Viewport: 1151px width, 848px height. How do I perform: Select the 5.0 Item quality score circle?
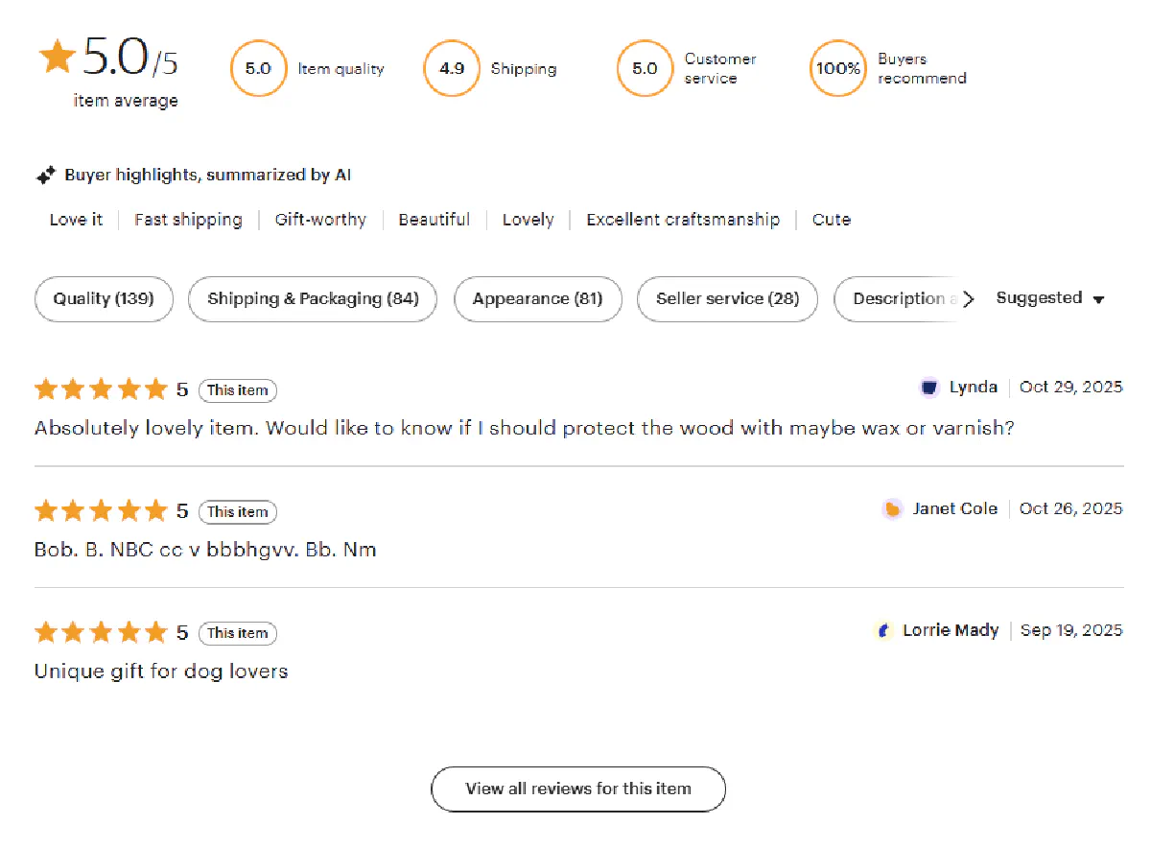(x=258, y=68)
